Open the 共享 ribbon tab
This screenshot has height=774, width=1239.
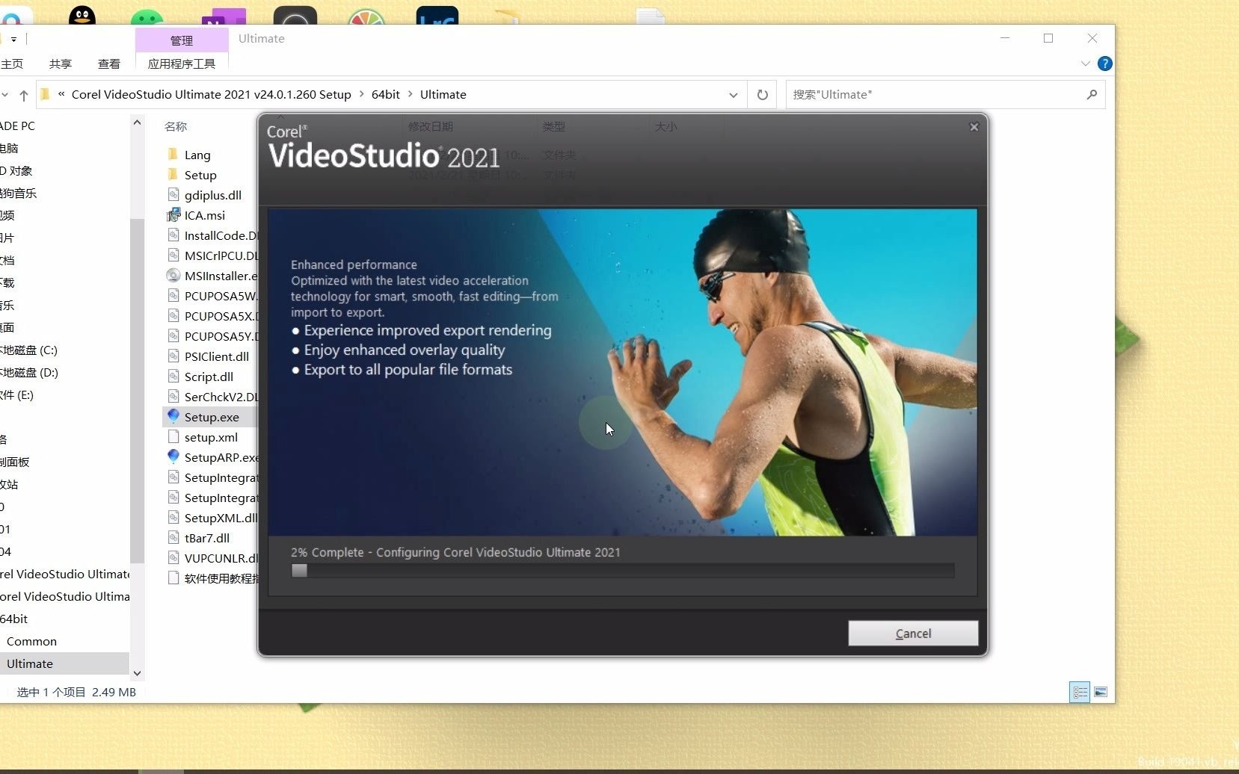pyautogui.click(x=61, y=64)
